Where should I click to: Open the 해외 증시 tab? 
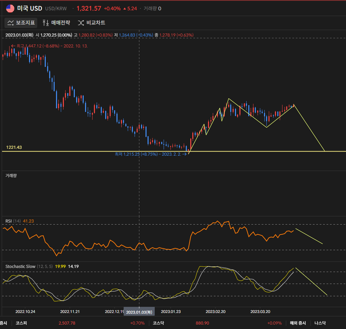pyautogui.click(x=298, y=323)
